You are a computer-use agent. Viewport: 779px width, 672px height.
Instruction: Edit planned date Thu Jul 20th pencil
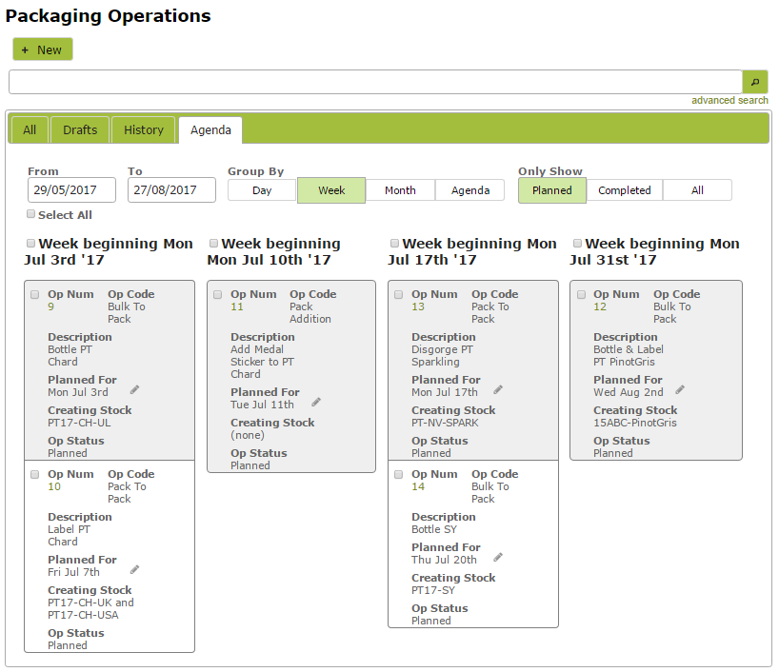498,557
